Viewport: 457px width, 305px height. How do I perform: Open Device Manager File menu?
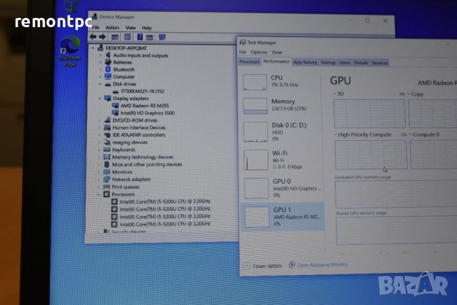[x=96, y=28]
